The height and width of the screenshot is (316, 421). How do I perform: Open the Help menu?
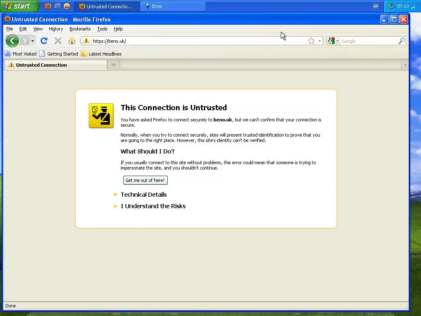pos(118,29)
